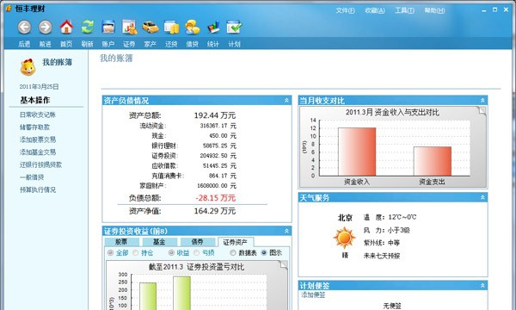Open the 帮助(H) menu
Viewport: 516px width, 310px height.
point(434,10)
